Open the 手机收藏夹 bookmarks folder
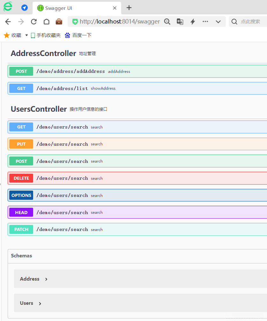The width and height of the screenshot is (267, 321). point(46,35)
